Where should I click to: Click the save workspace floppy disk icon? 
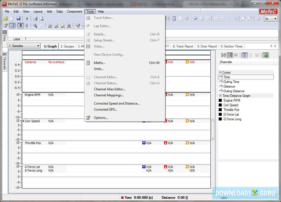18,18
